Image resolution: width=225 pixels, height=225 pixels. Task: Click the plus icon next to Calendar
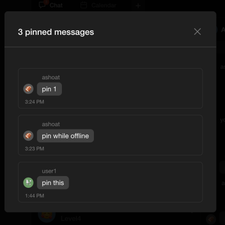[138, 6]
